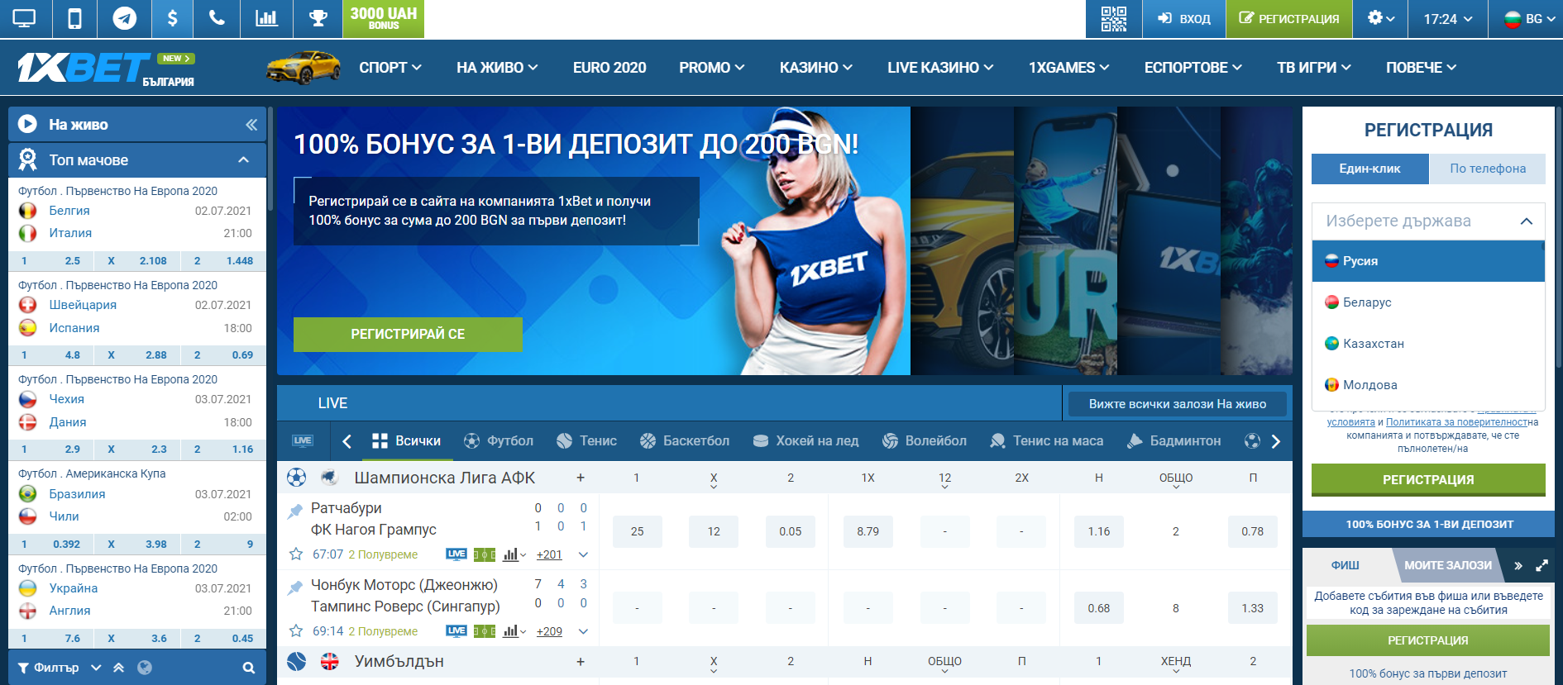Open the statistics bar chart icon

click(x=266, y=18)
